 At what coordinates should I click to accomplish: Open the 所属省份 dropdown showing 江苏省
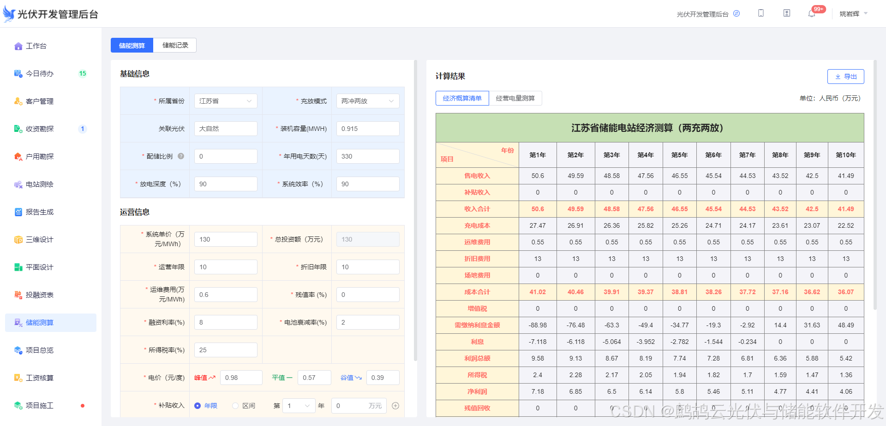coord(226,101)
